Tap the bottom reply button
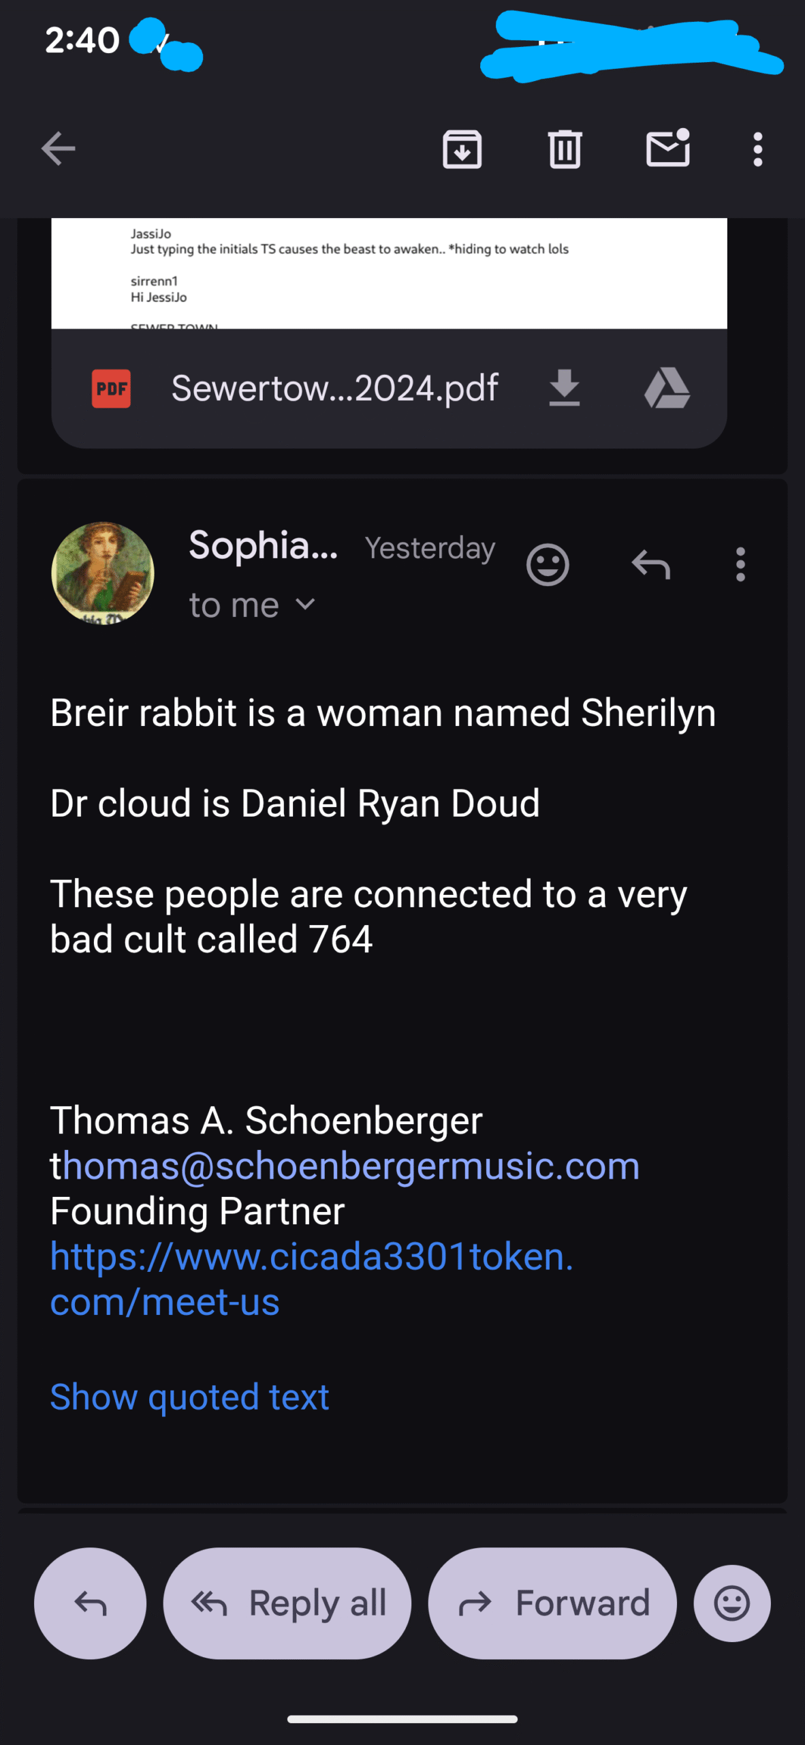Screen dimensions: 805x1745 click(x=90, y=1603)
